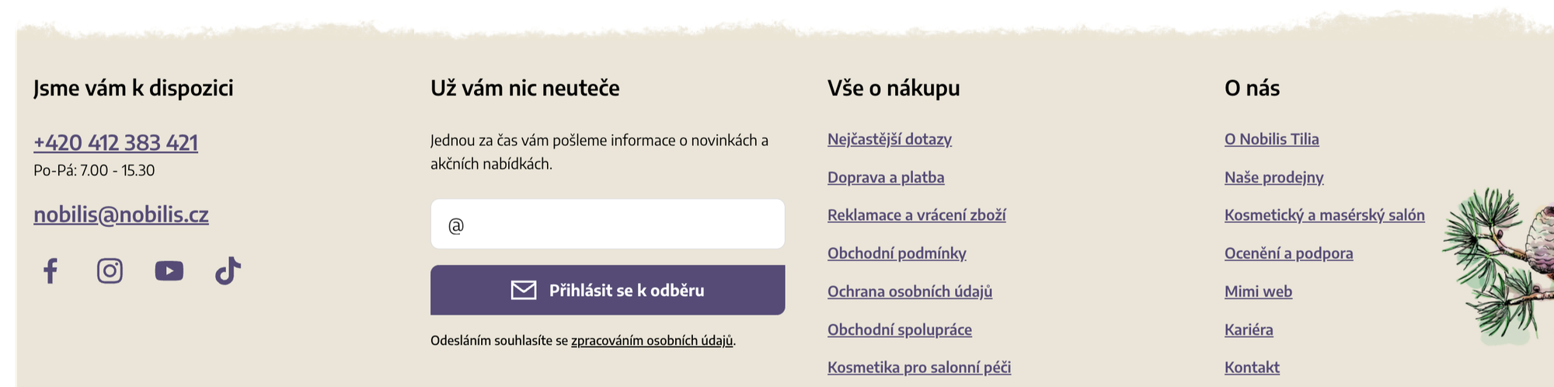Image resolution: width=1554 pixels, height=387 pixels.
Task: Click the nobilis@nobilis.cz email link
Action: [x=121, y=214]
